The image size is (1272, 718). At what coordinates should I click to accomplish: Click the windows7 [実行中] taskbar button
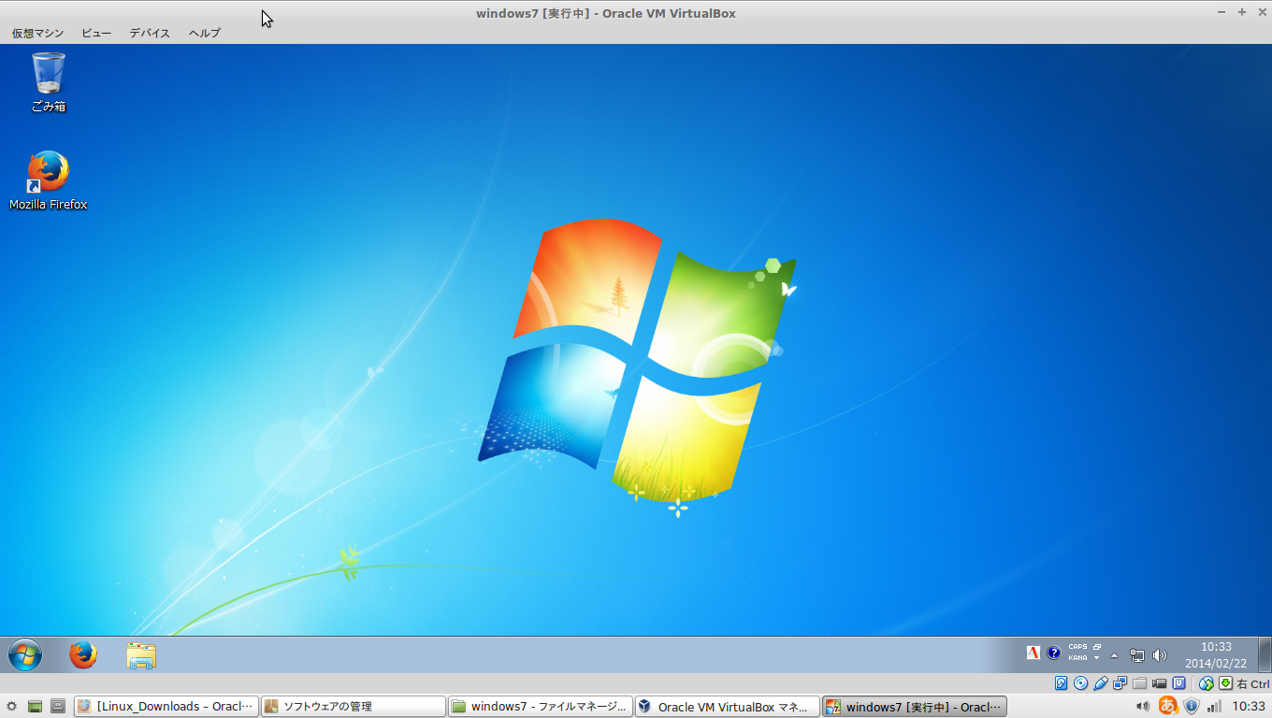pyautogui.click(x=915, y=707)
